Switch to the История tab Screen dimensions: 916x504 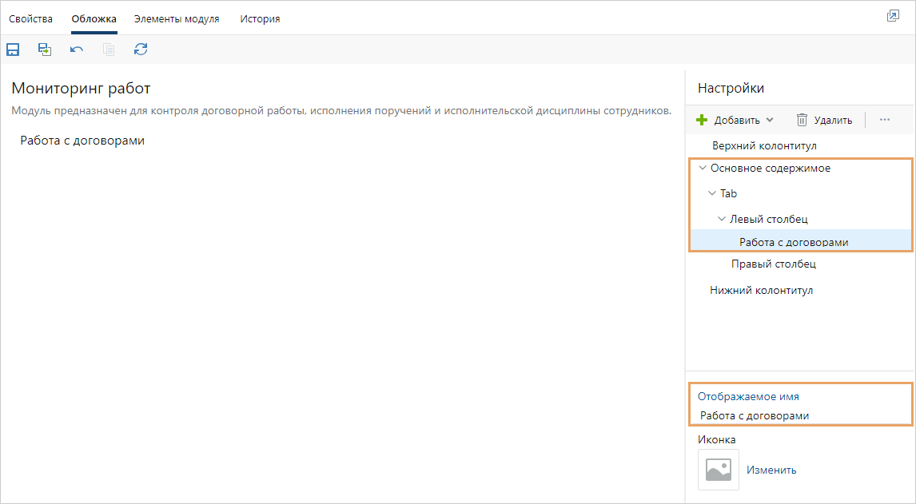[260, 18]
